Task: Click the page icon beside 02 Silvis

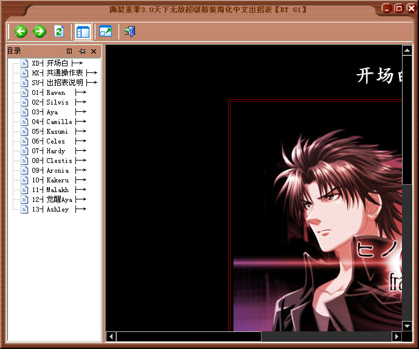Action: 24,102
